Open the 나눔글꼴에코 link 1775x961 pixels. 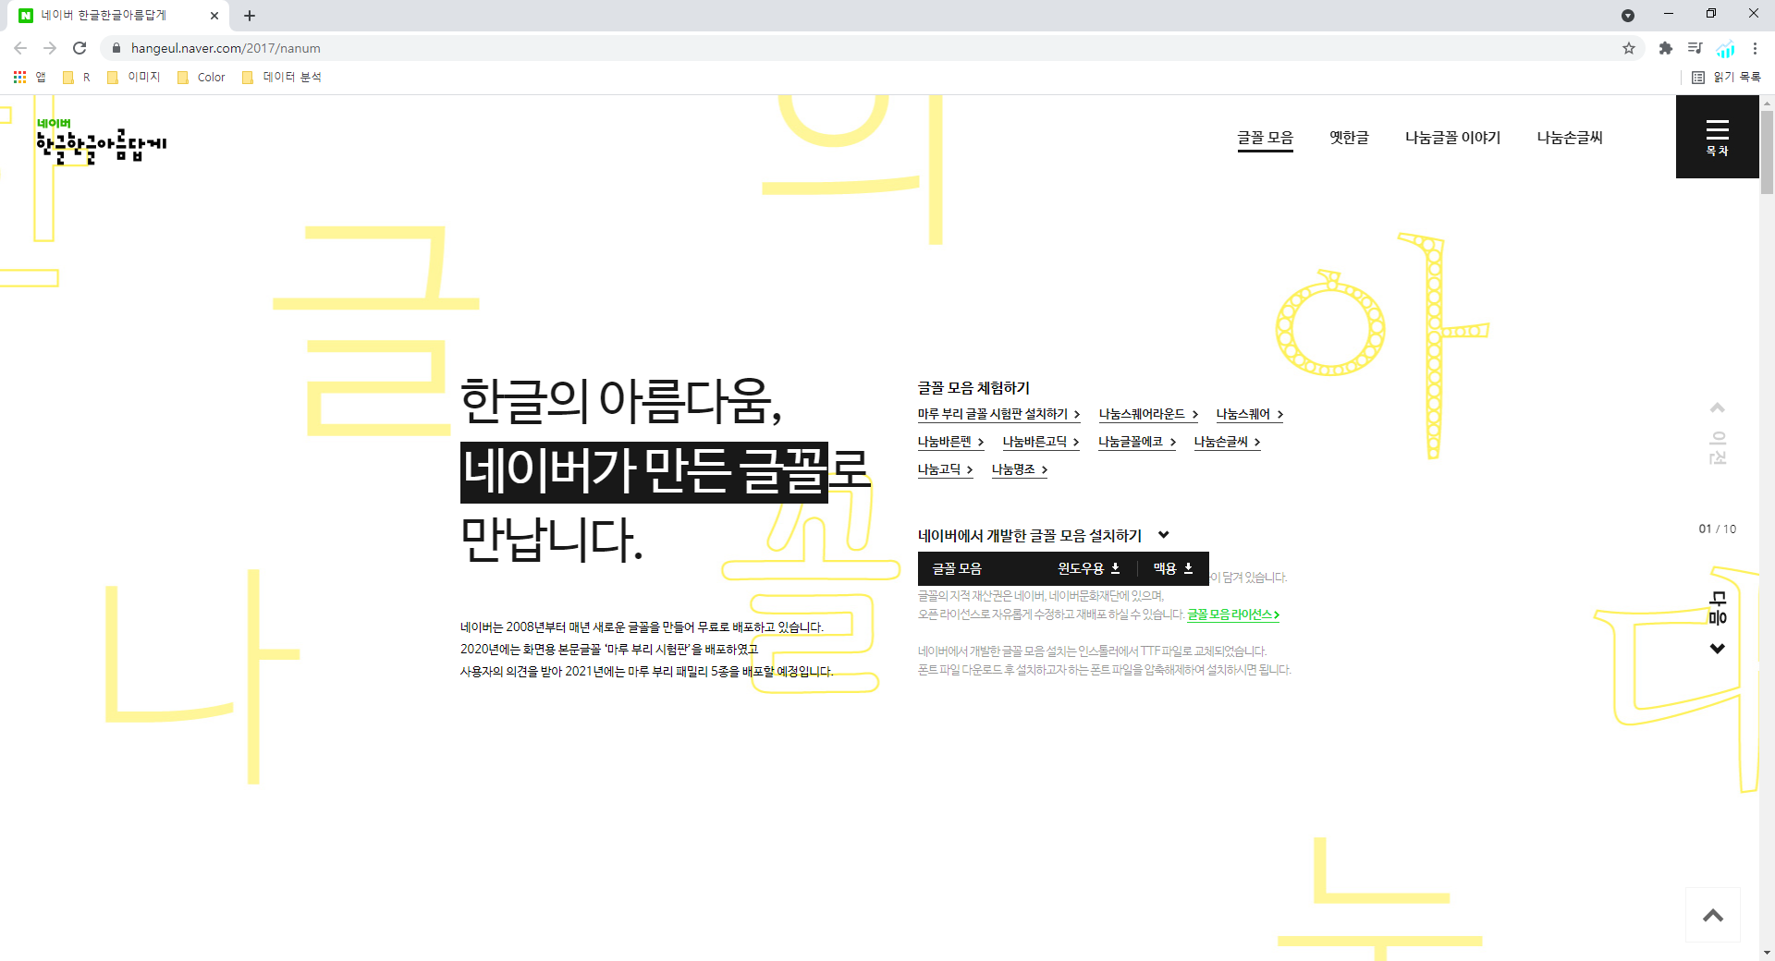point(1137,442)
